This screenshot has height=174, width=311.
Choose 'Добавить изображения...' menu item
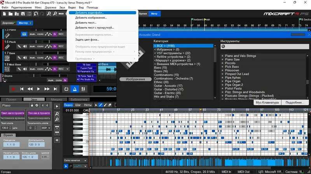102,17
